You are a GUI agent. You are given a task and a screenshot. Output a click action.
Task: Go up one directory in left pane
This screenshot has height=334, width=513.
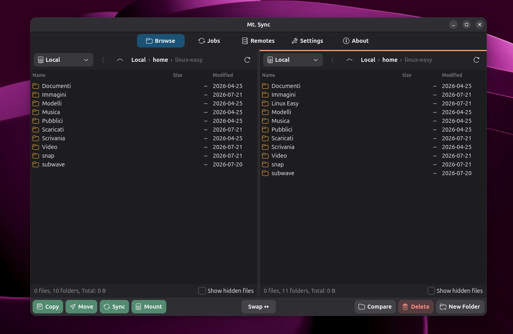click(x=120, y=60)
